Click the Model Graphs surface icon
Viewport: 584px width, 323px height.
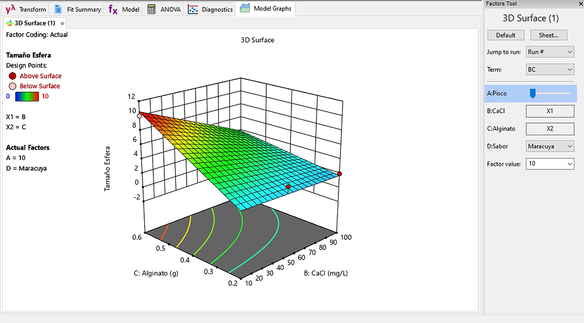tap(245, 8)
